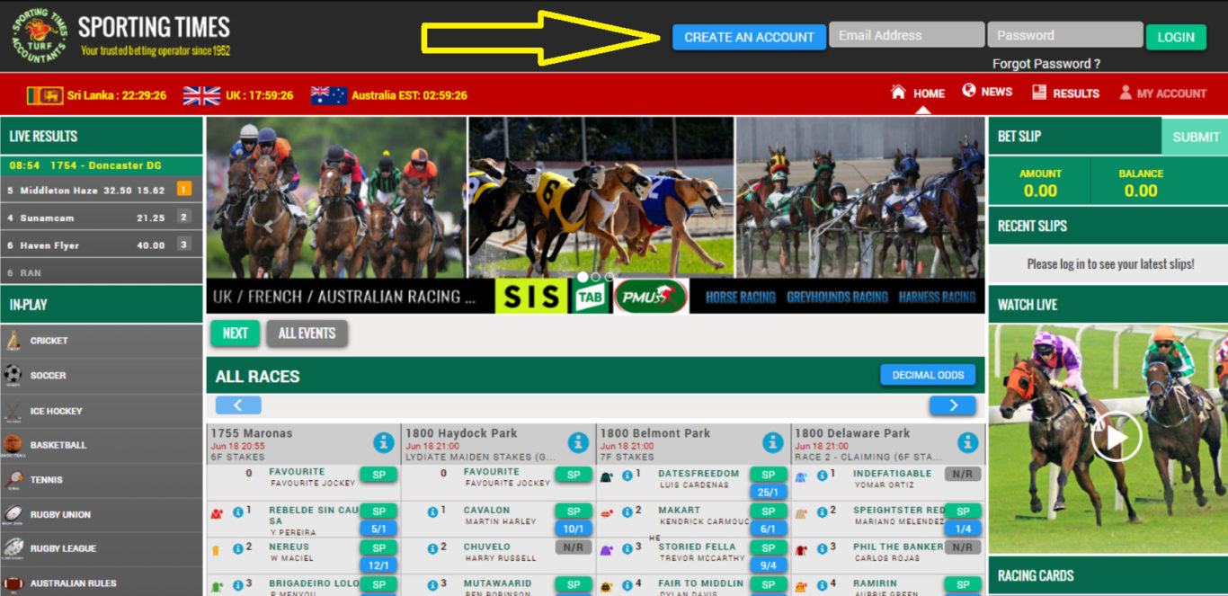Screen dimensions: 1228x596
Task: Click the Rugby League ball icon
Action: tap(13, 548)
